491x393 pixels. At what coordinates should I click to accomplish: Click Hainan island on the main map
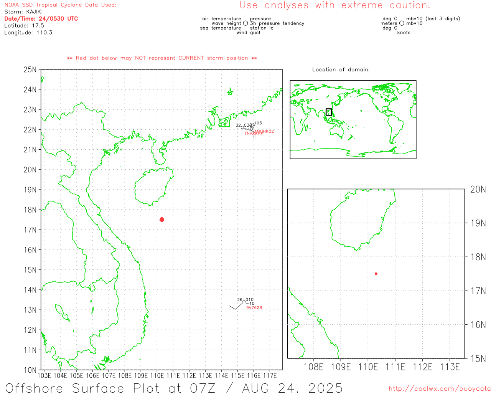coord(153,186)
